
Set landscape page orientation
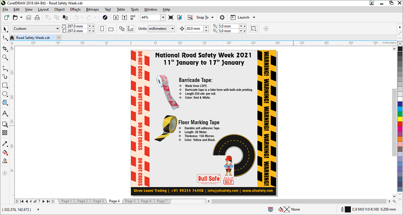click(x=111, y=29)
